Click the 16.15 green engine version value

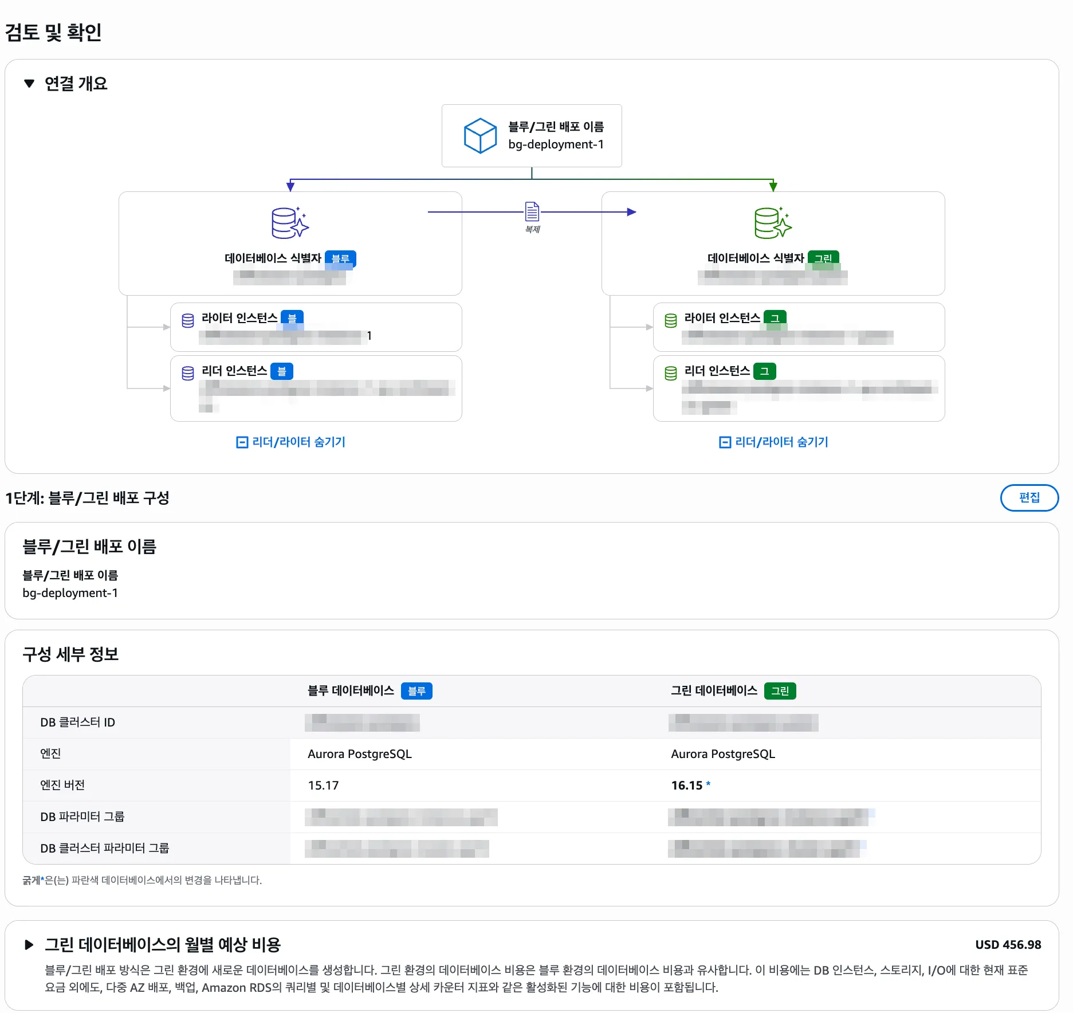686,786
